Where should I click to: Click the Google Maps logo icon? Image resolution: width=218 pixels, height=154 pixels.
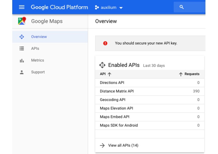(22, 21)
